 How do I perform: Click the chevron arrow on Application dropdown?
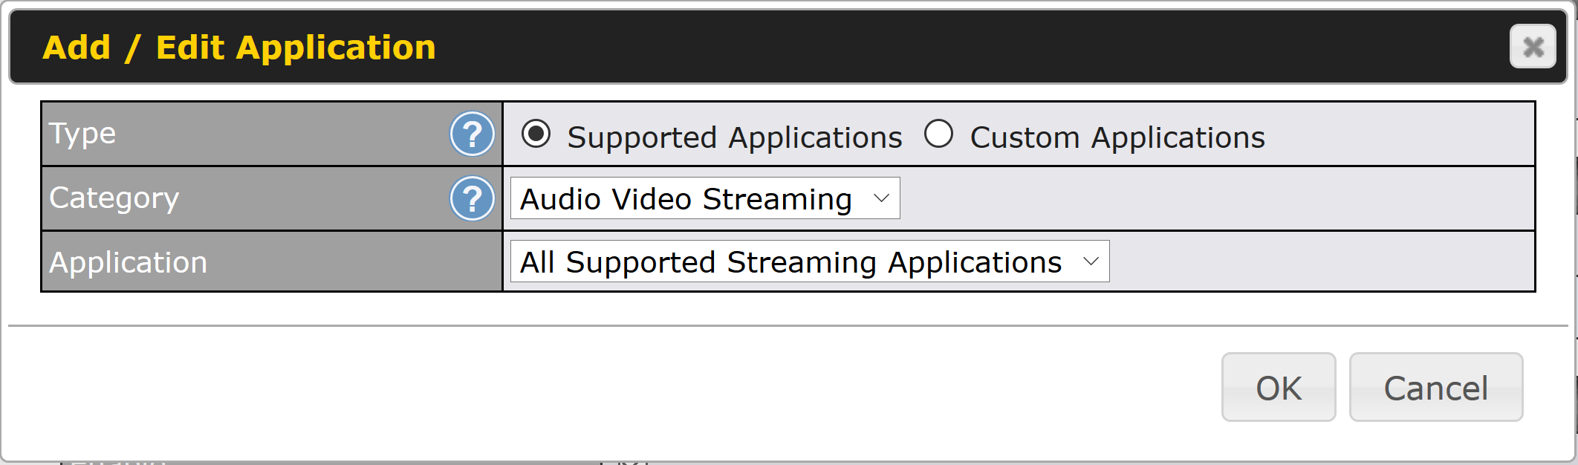pyautogui.click(x=1091, y=261)
